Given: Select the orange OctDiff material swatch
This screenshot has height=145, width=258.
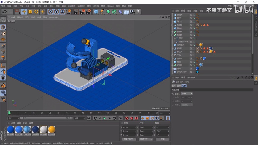Looking at the screenshot, I should [x=52, y=129].
